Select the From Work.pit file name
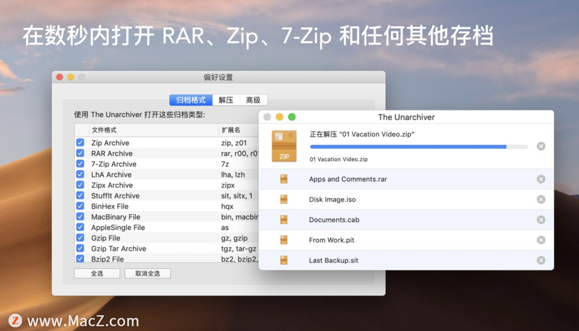 coord(331,240)
